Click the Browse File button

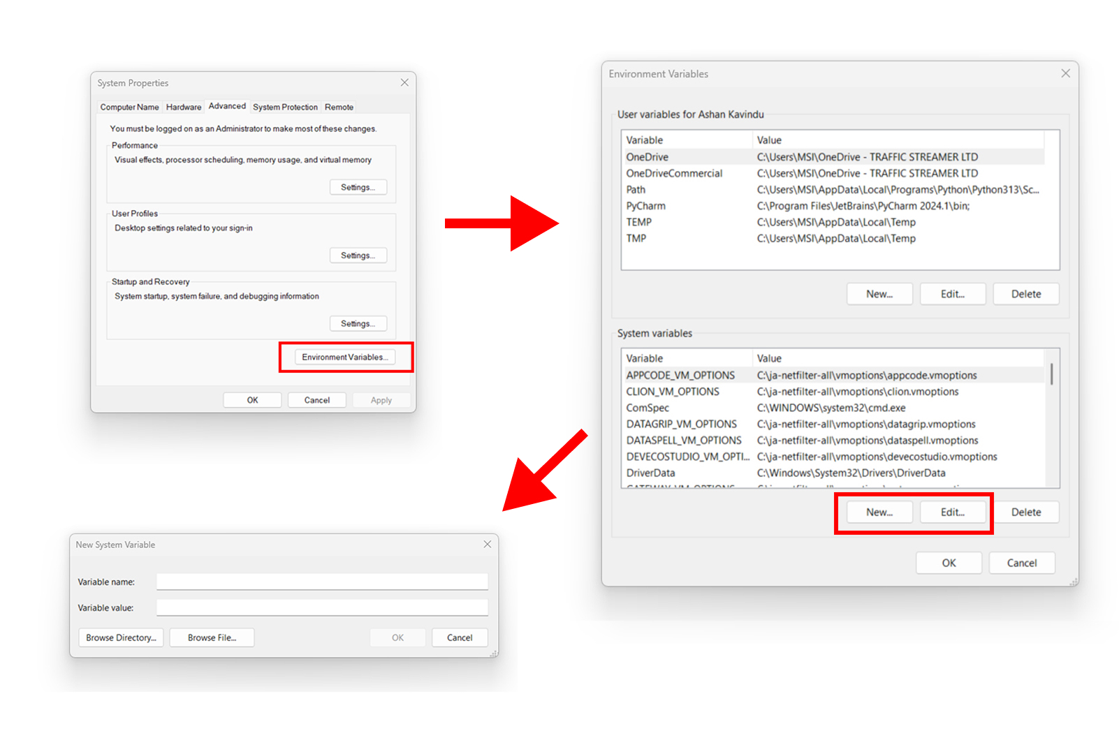(212, 637)
